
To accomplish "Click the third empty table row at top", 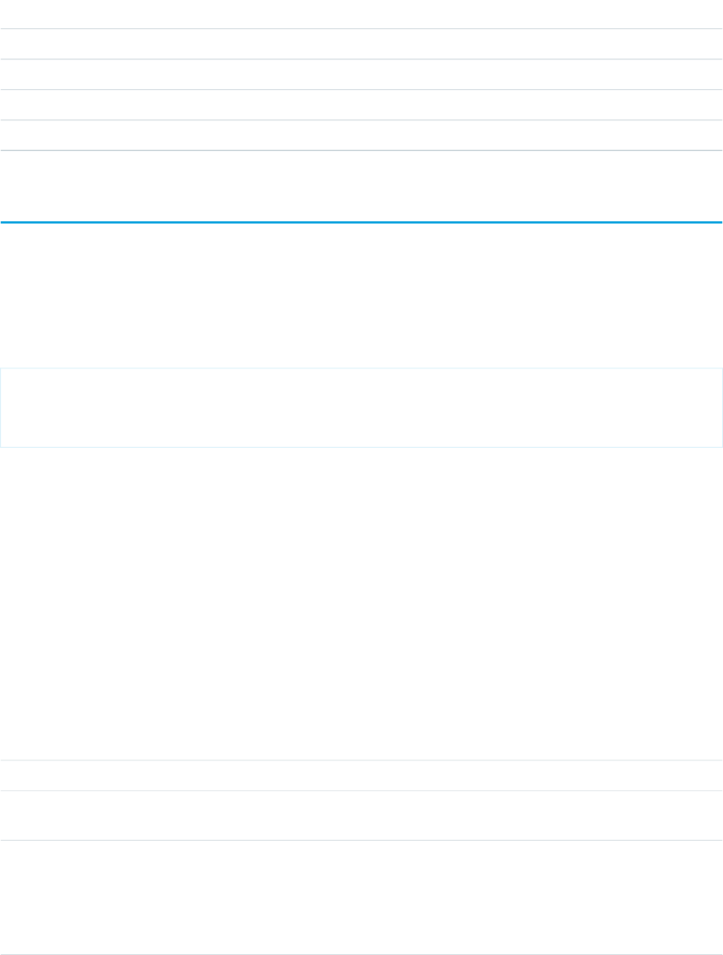I will click(x=361, y=75).
